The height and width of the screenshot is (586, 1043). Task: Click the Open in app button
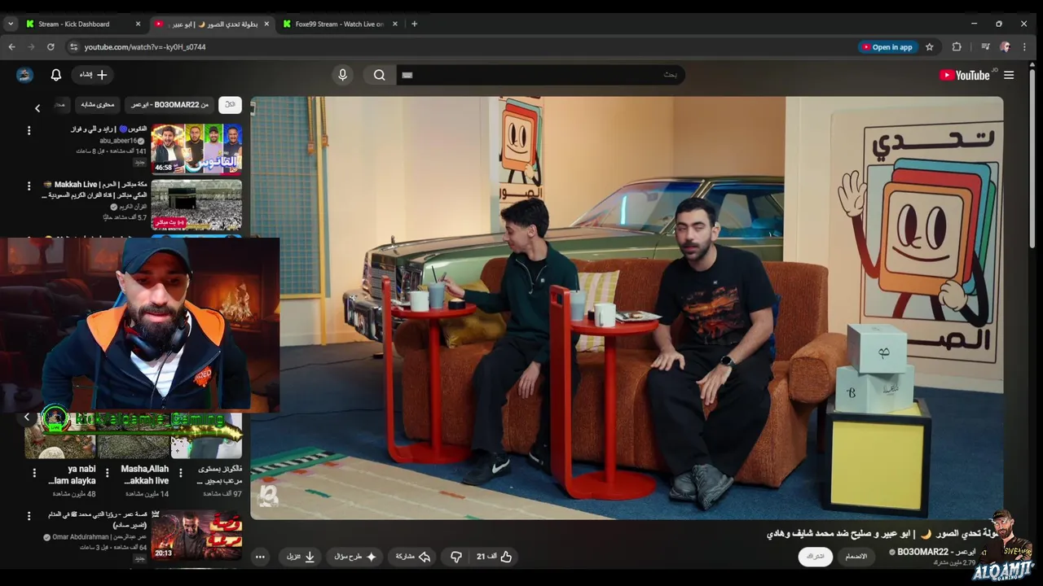point(887,47)
